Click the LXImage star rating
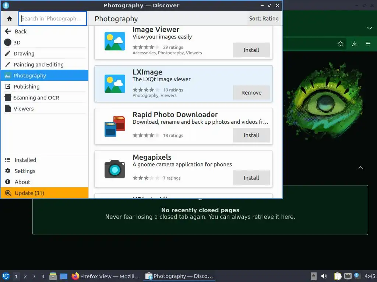The height and width of the screenshot is (282, 377). coord(146,90)
